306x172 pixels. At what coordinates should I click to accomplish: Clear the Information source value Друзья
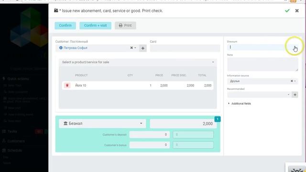coord(292,81)
